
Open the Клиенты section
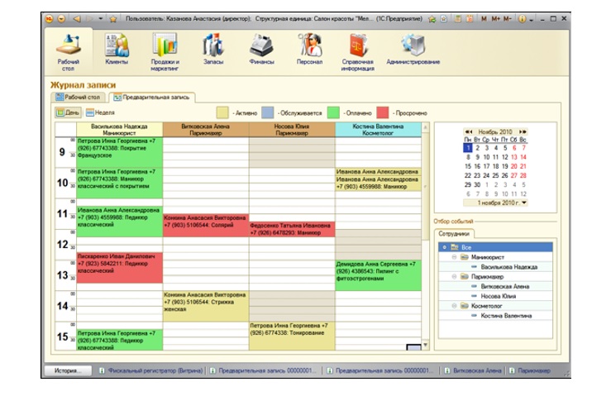tap(117, 49)
